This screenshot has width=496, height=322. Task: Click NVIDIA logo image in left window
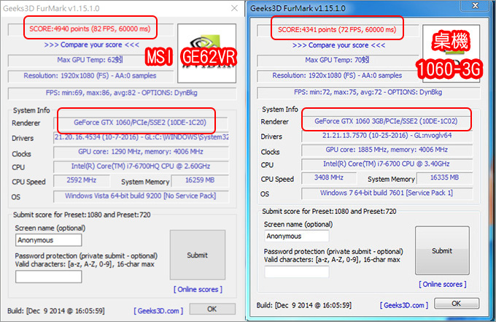tap(207, 53)
